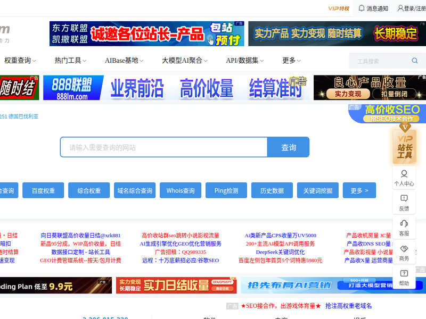Expand the 更多 navigation menu

(291, 61)
